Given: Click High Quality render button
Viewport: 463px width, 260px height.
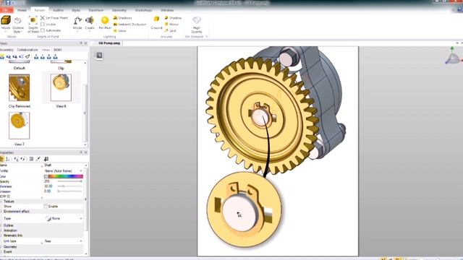Looking at the screenshot, I should click(x=196, y=25).
